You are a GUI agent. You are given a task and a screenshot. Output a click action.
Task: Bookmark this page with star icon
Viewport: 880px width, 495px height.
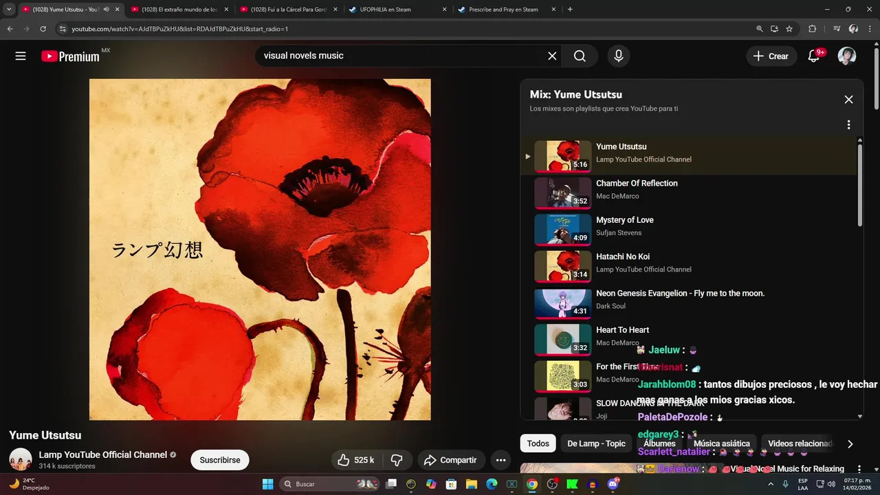pyautogui.click(x=789, y=29)
